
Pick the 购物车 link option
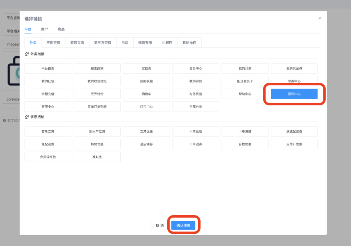146,94
